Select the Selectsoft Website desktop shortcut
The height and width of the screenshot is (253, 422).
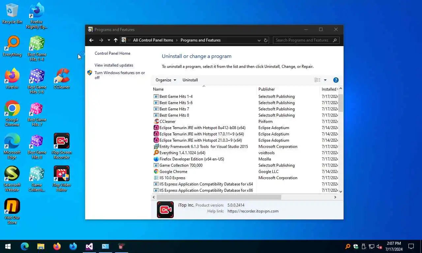point(12,179)
